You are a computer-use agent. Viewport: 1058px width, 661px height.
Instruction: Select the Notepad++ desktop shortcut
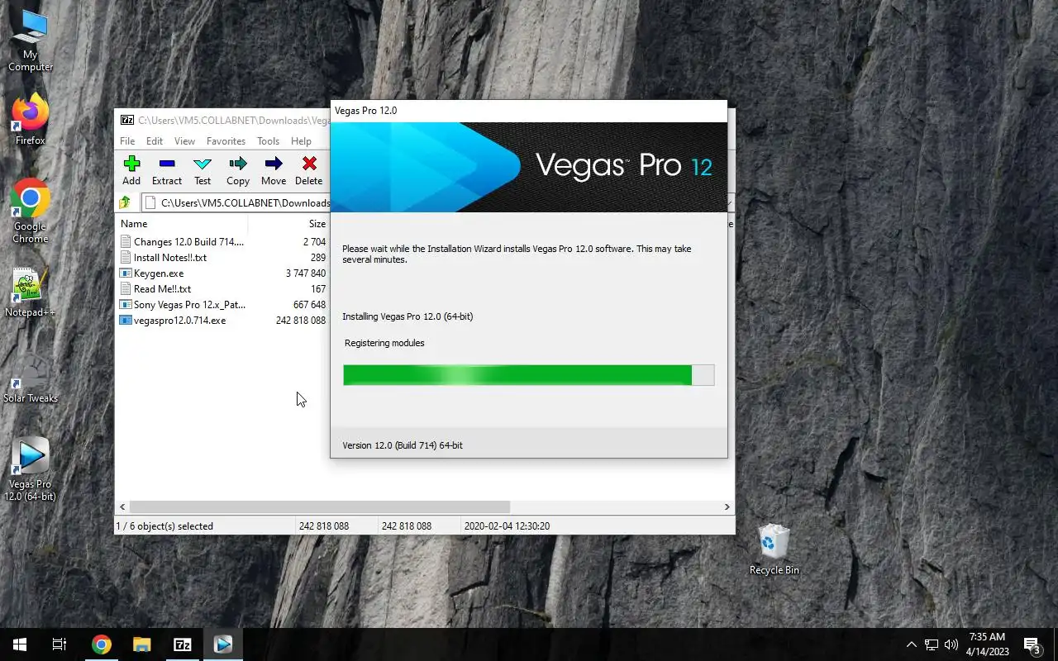tap(31, 292)
